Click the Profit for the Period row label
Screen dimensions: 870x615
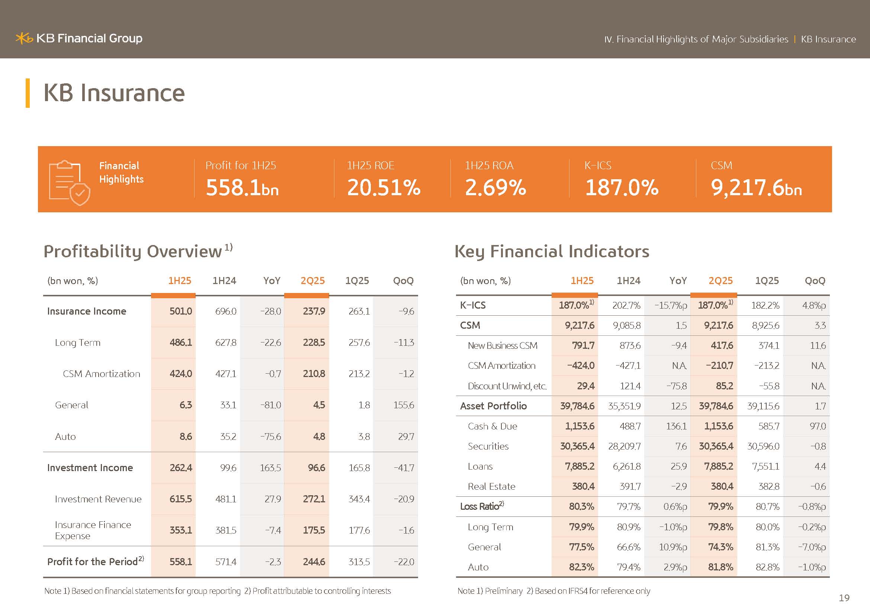[93, 561]
